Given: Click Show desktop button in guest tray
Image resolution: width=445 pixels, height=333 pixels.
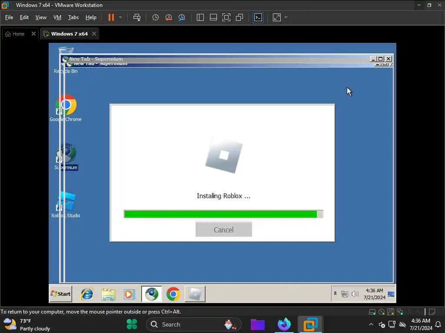Looking at the screenshot, I should 391,294.
